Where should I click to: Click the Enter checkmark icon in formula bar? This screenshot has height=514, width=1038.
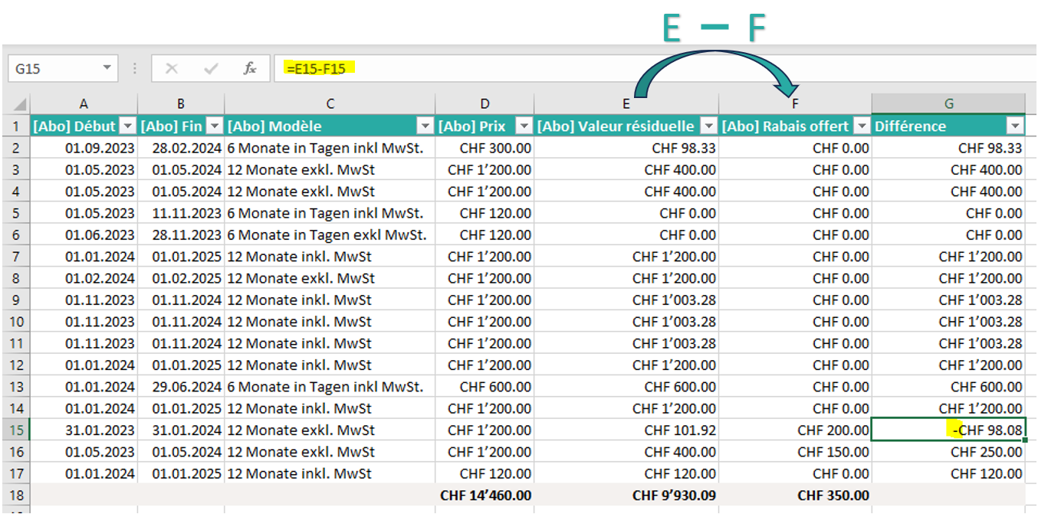click(211, 69)
